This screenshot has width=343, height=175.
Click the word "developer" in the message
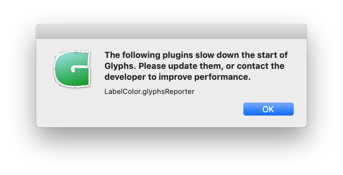click(x=125, y=77)
